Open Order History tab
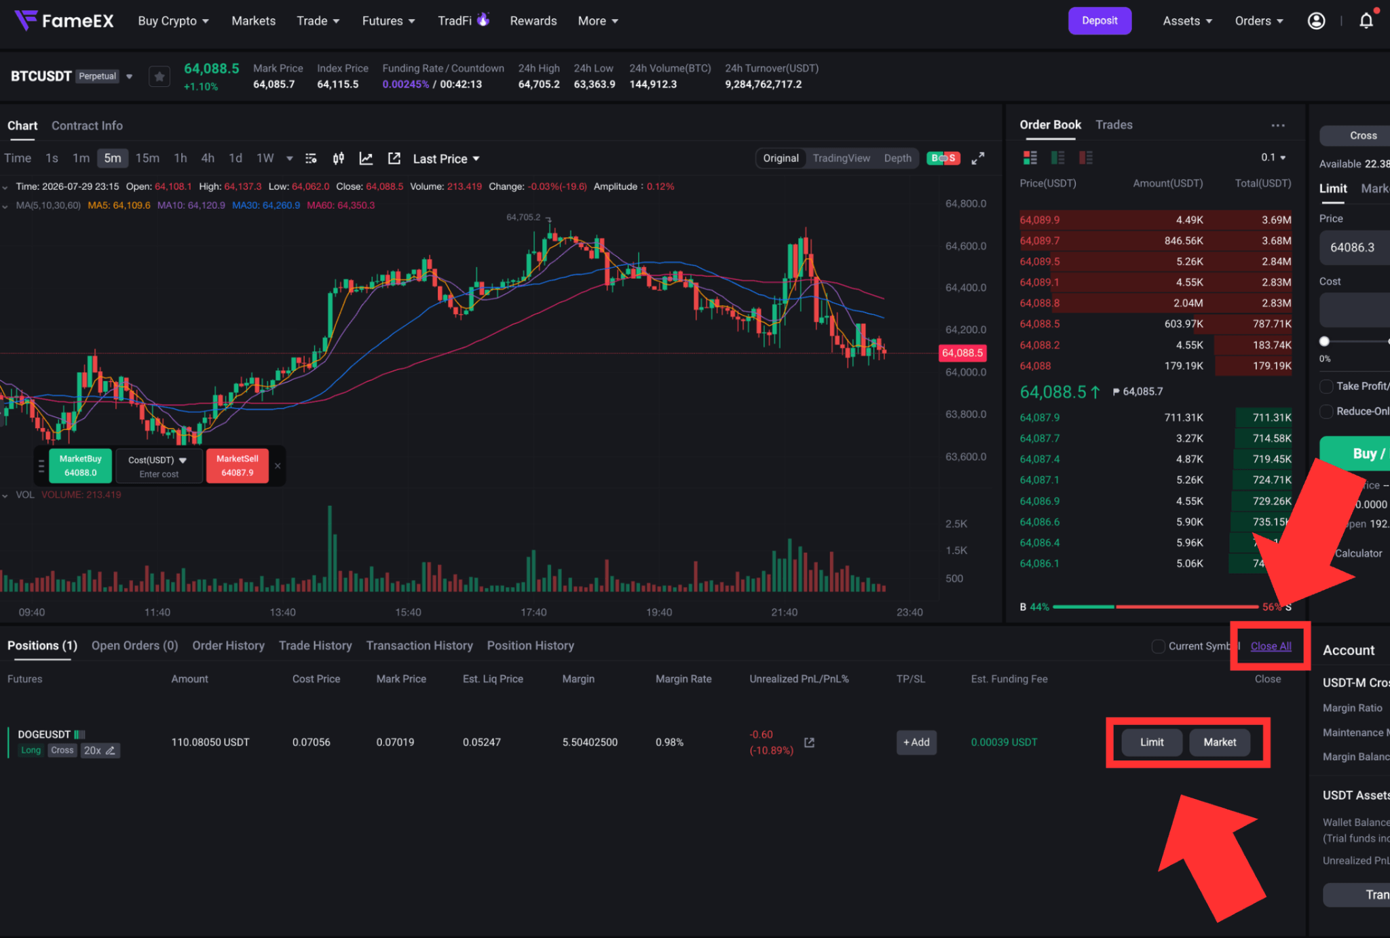The width and height of the screenshot is (1390, 938). (228, 646)
